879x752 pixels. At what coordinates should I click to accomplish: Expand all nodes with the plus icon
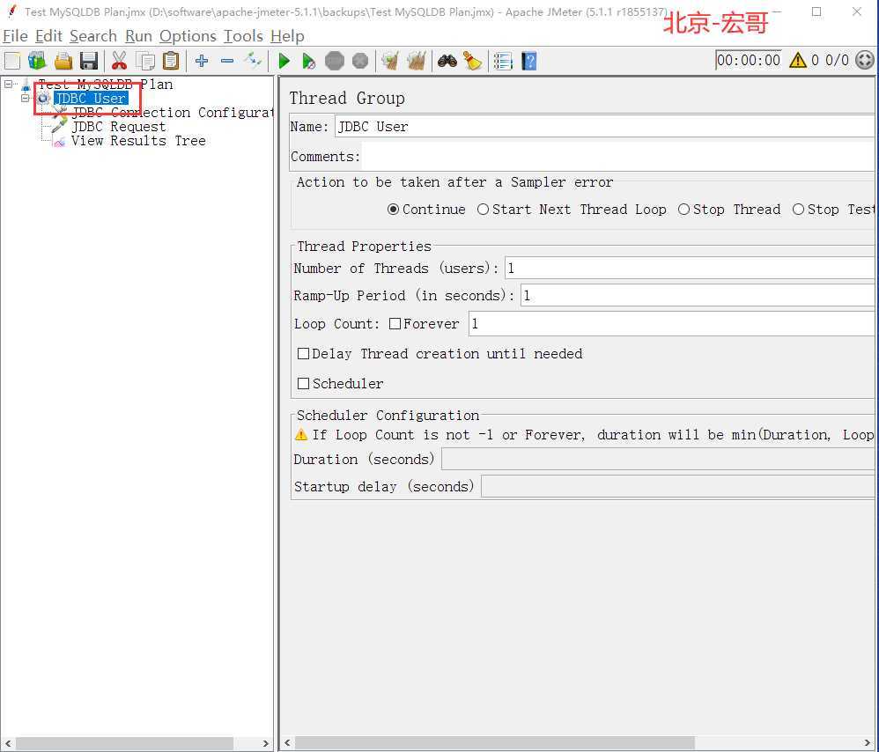pyautogui.click(x=202, y=61)
